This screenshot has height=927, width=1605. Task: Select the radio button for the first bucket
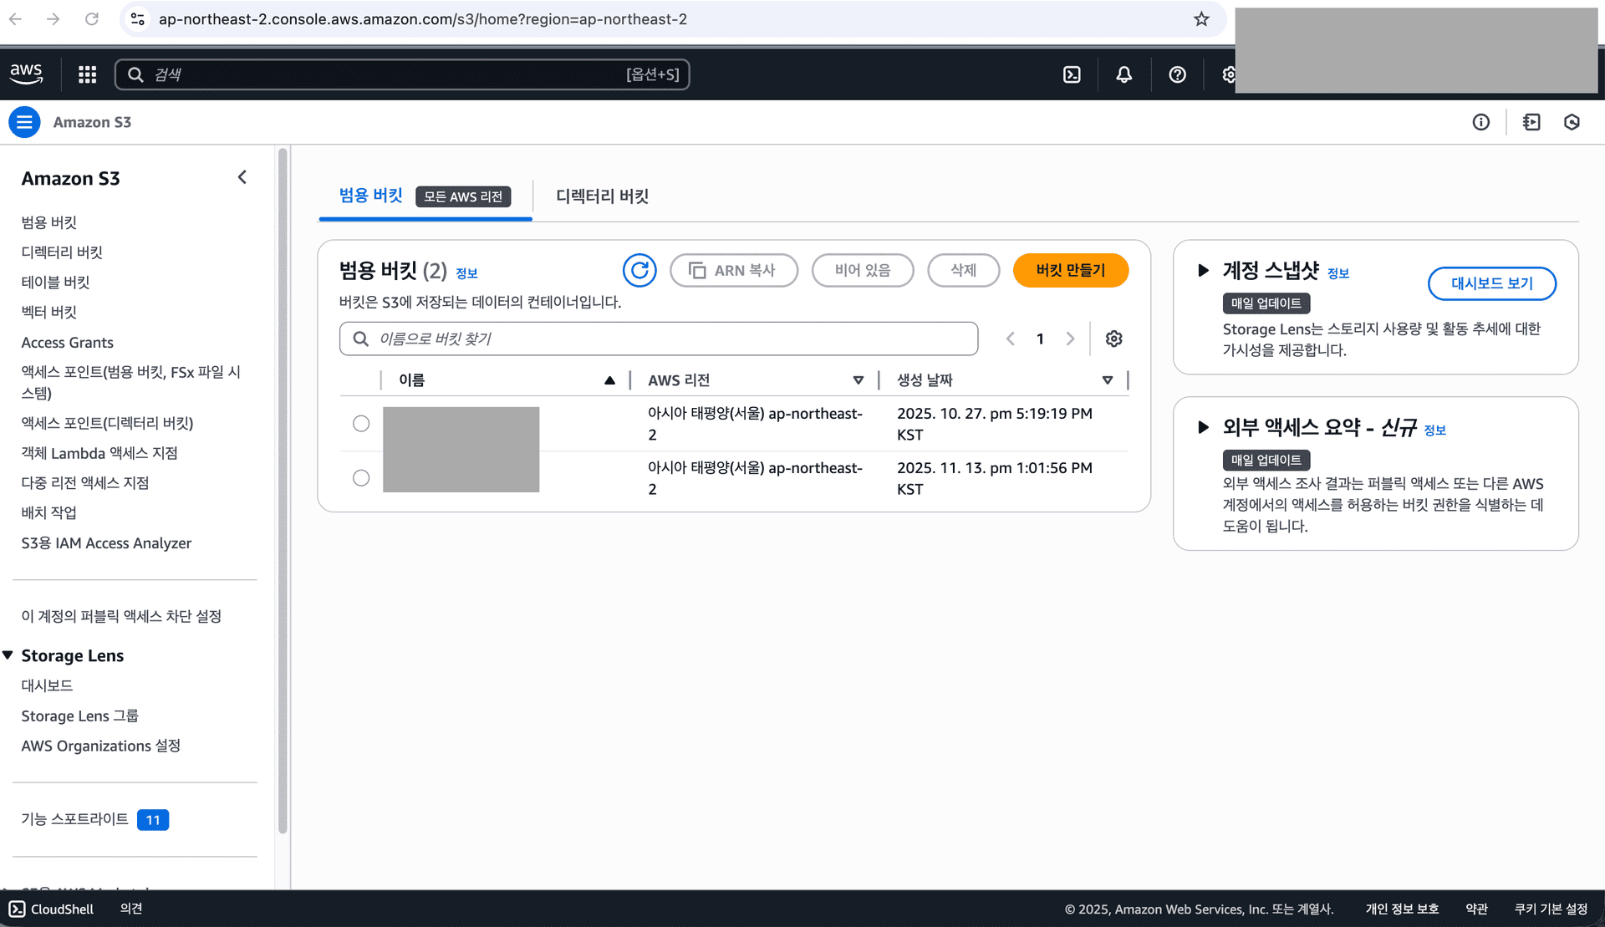[x=361, y=424]
